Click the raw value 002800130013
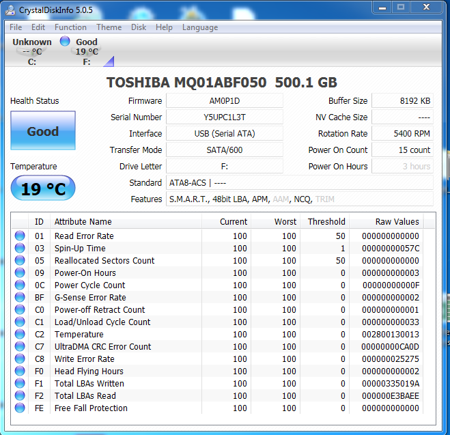The height and width of the screenshot is (435, 450). 391,335
